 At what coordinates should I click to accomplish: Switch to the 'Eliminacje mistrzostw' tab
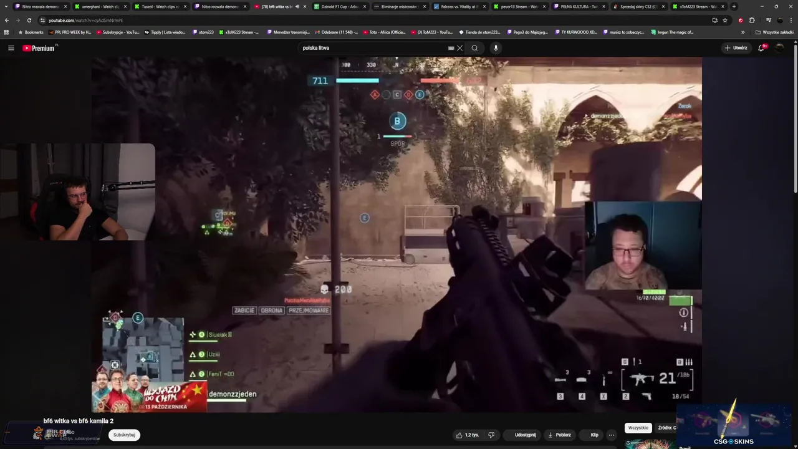[400, 6]
